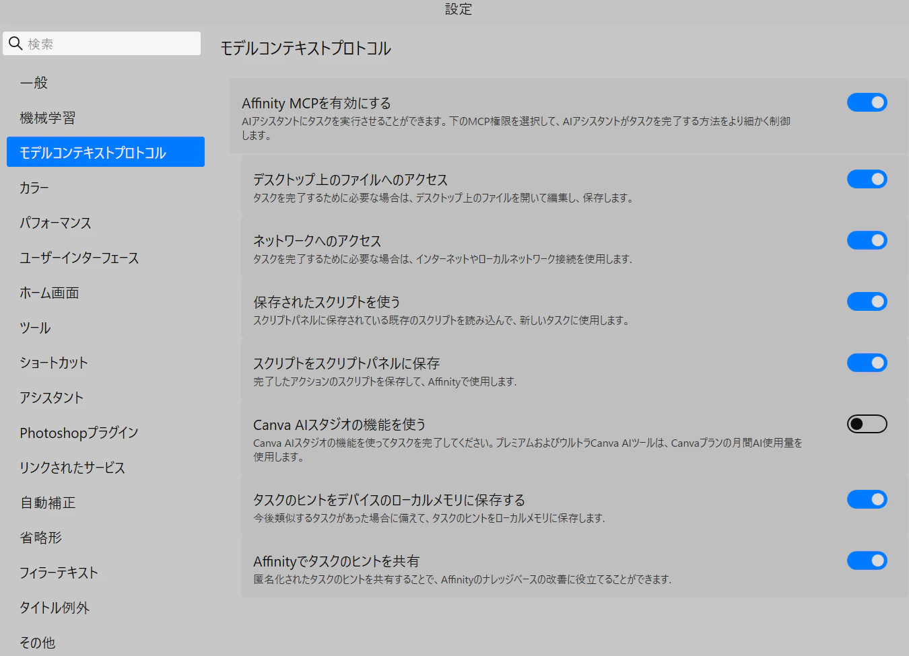Image resolution: width=909 pixels, height=656 pixels.
Task: Open the その他 settings category
Action: (x=106, y=643)
